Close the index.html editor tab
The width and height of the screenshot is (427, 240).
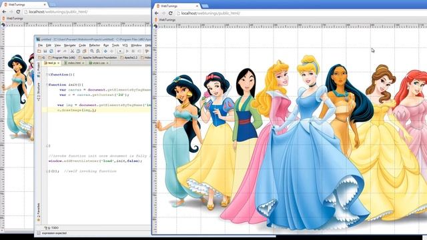coord(83,63)
